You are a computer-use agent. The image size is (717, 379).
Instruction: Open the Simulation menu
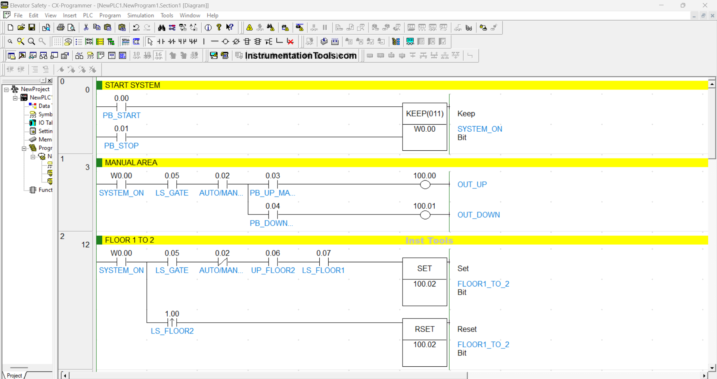[140, 15]
